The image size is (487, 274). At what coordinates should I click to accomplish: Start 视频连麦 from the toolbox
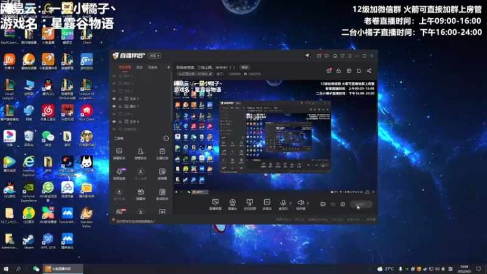pyautogui.click(x=119, y=174)
